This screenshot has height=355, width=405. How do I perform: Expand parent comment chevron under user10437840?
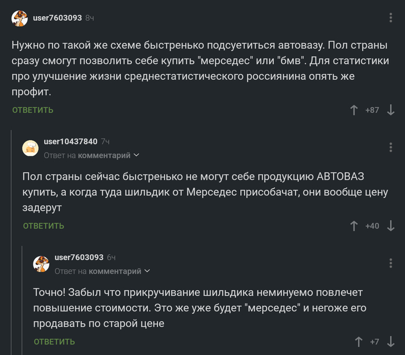pyautogui.click(x=137, y=155)
